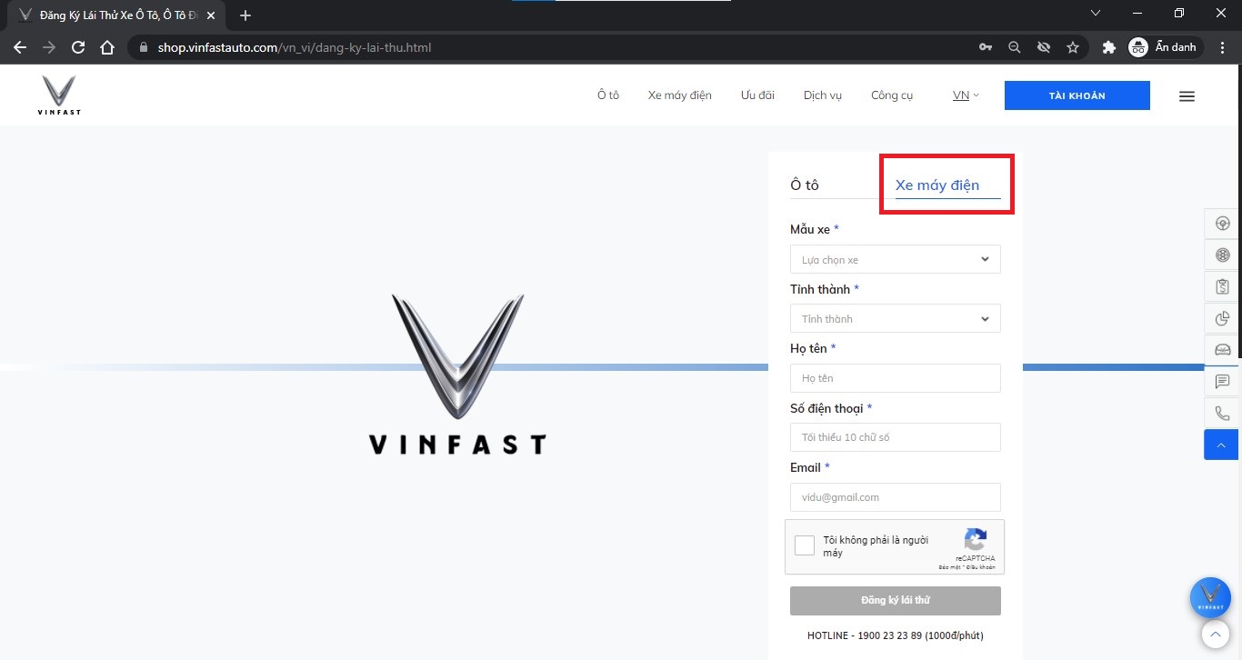Image resolution: width=1242 pixels, height=660 pixels.
Task: Click the 'TÀI KHOẢN' account button
Action: pos(1077,95)
